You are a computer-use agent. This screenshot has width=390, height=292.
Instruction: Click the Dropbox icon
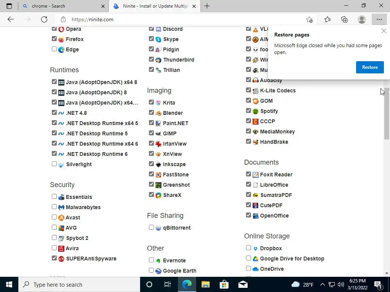point(256,249)
